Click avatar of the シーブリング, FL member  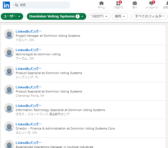click(9, 71)
